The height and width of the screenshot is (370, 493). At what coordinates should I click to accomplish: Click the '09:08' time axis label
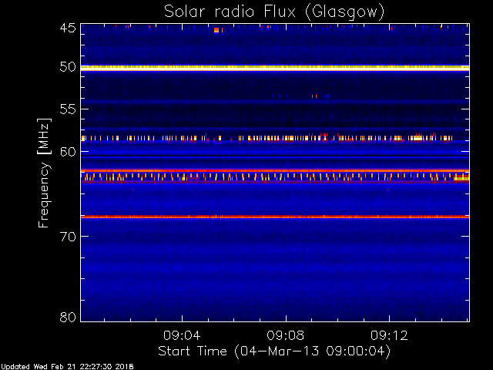[x=286, y=335]
